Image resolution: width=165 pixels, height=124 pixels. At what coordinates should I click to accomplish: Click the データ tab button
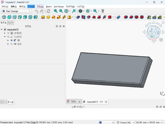[x=10, y=102]
